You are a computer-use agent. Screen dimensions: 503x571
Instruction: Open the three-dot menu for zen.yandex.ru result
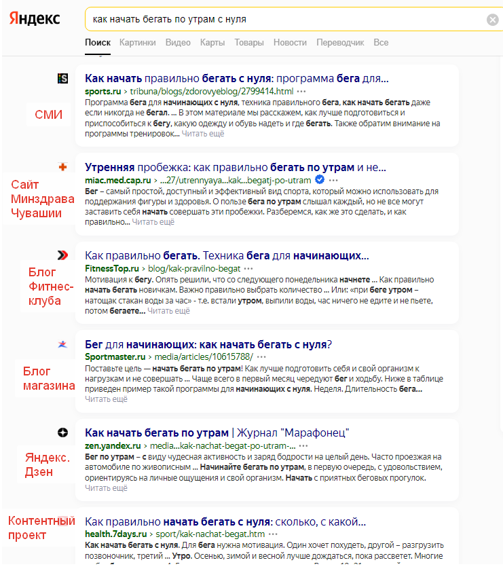(303, 445)
